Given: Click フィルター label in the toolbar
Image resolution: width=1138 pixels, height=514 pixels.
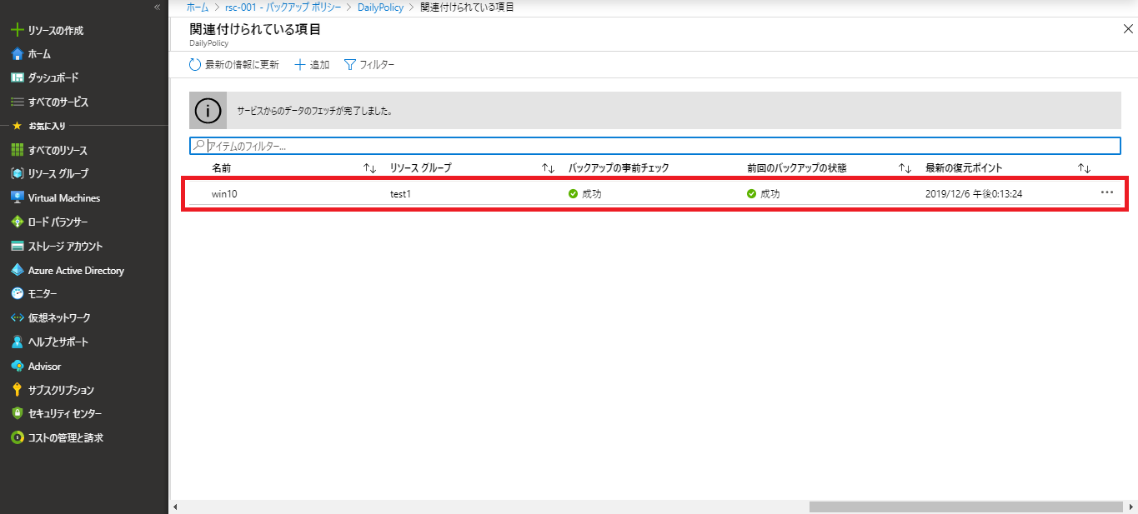Looking at the screenshot, I should [x=377, y=65].
